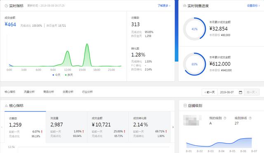Click the red up arrow beside 69.71%
The height and width of the screenshot is (153, 264).
pyautogui.click(x=166, y=131)
